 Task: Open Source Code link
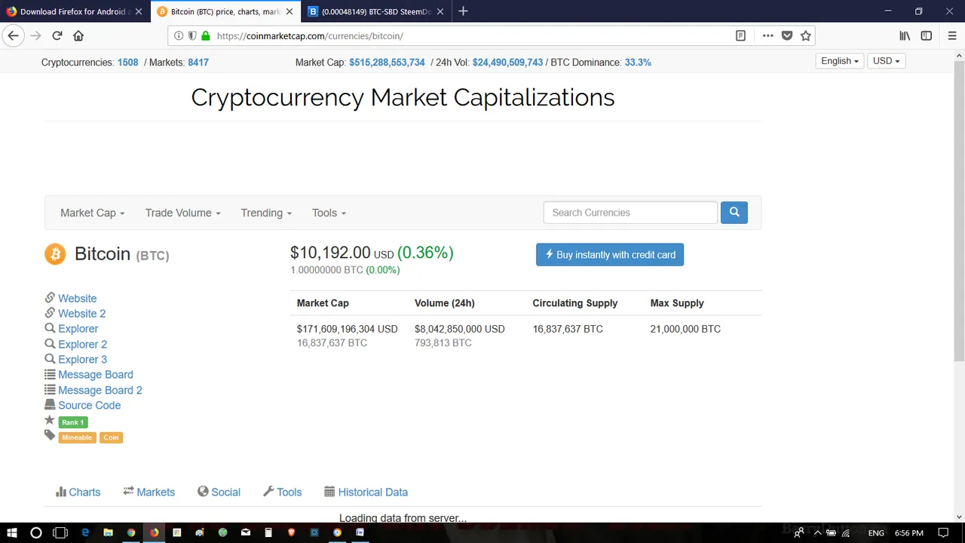pos(89,406)
